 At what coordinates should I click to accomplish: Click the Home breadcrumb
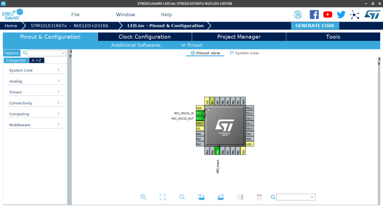(x=11, y=25)
